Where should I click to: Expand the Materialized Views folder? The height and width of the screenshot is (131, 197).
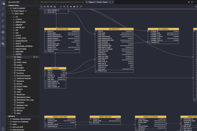(12, 97)
